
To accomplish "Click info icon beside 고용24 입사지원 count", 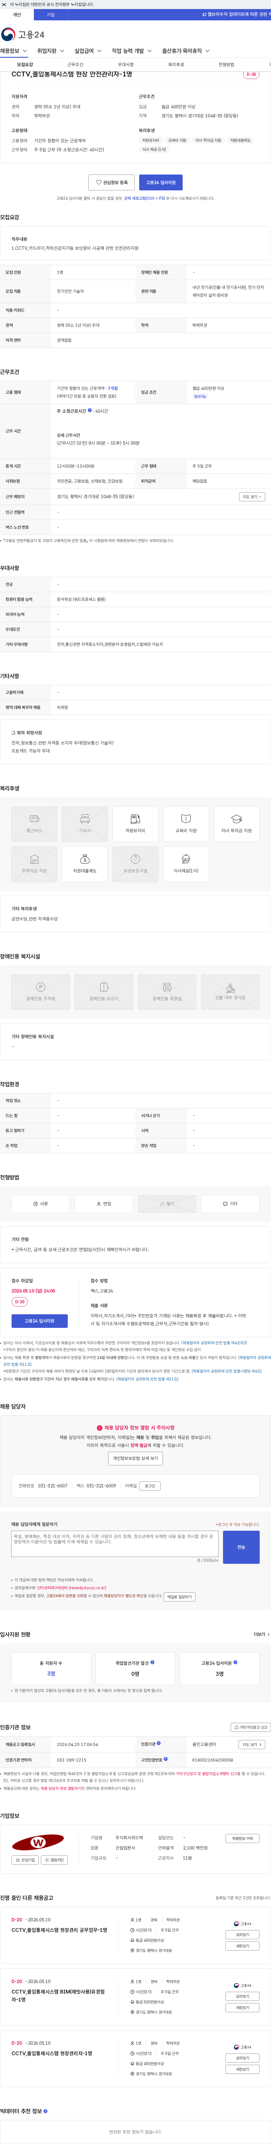I will pos(235,1662).
